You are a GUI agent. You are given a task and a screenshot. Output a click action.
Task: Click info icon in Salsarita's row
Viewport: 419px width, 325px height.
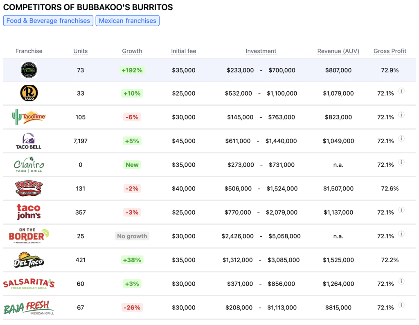click(401, 281)
